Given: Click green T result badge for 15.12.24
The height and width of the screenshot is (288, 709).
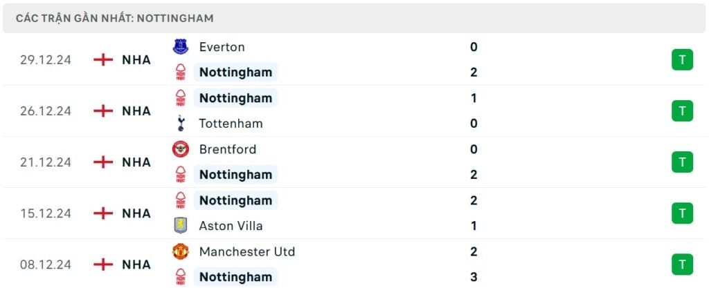Looking at the screenshot, I should (682, 213).
